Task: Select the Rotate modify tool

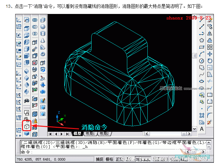Action: (x=210, y=61)
